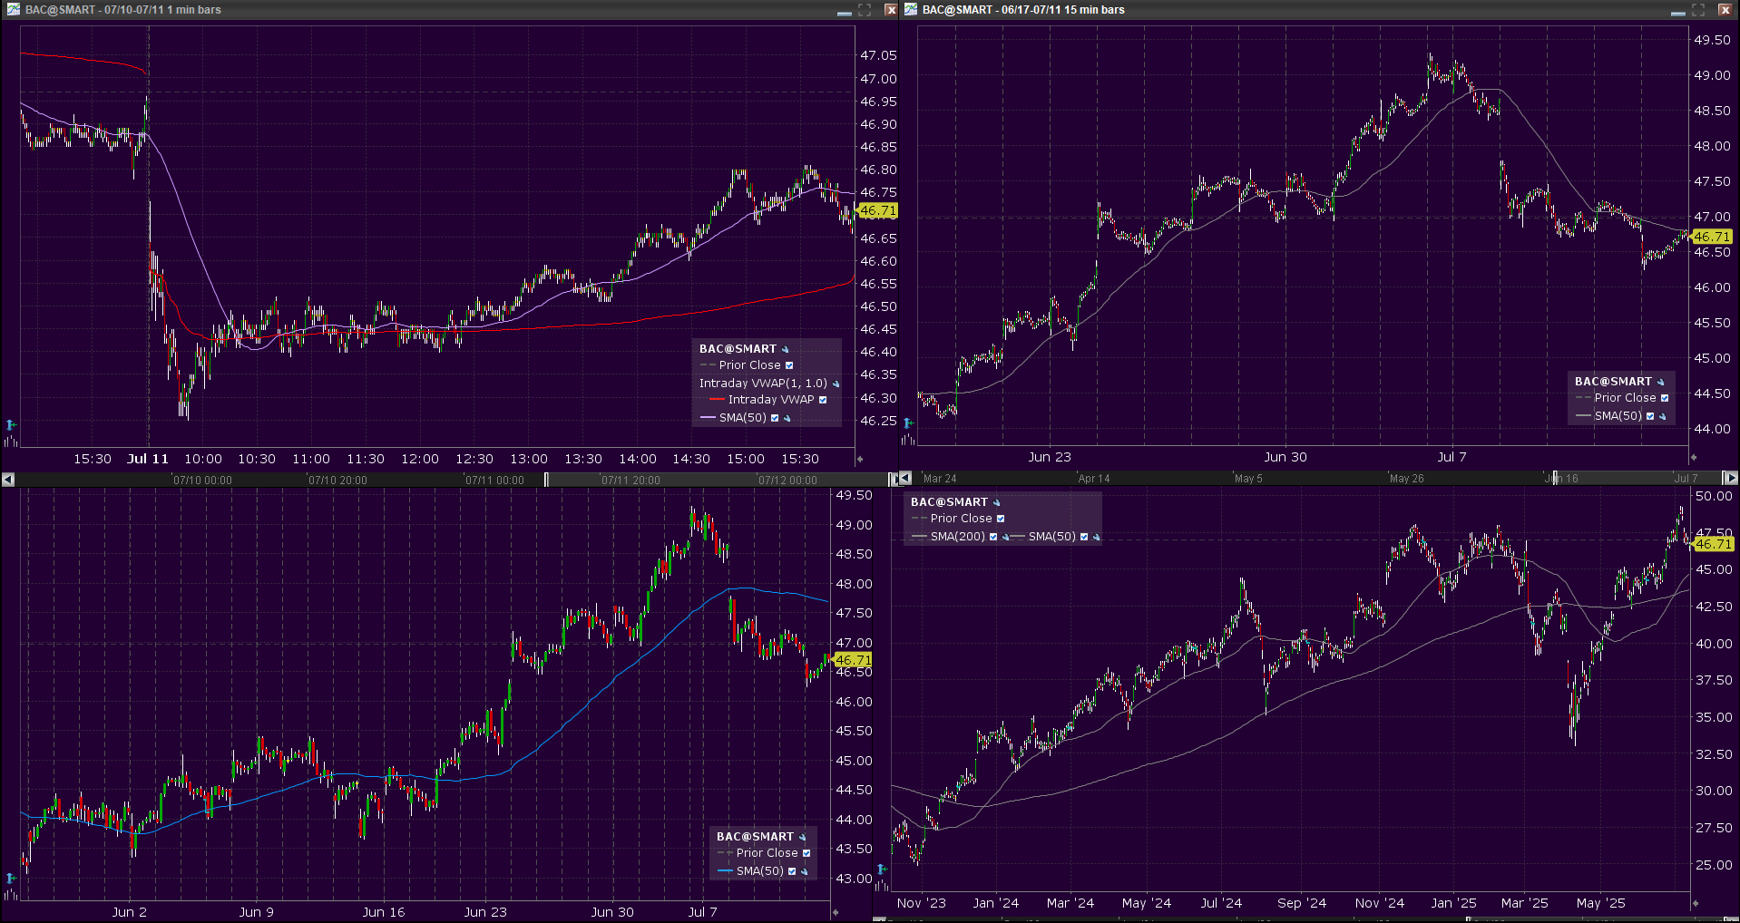Click wrench next to BAC@SMART in 15 min chart
Viewport: 1740px width, 923px height.
point(1661,383)
